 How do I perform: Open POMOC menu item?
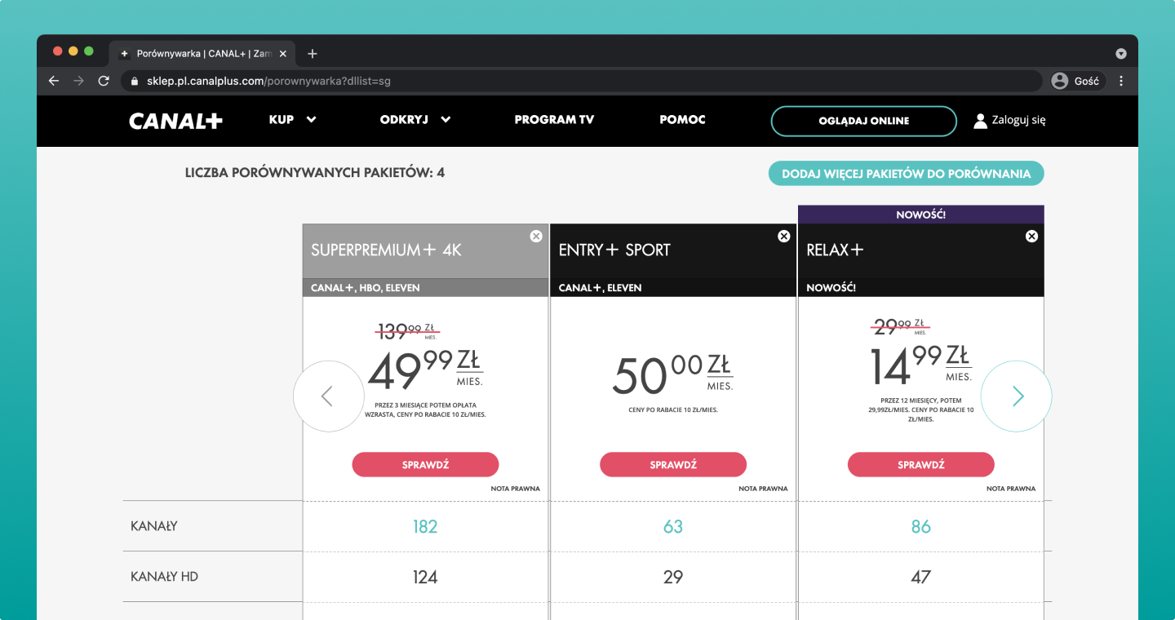point(682,120)
